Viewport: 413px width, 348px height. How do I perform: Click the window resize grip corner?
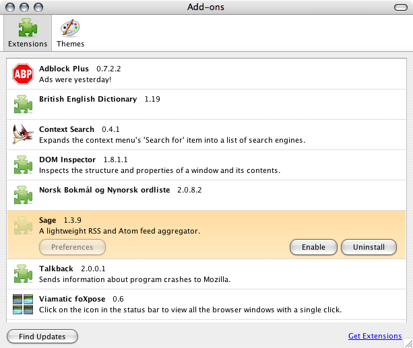[408, 343]
